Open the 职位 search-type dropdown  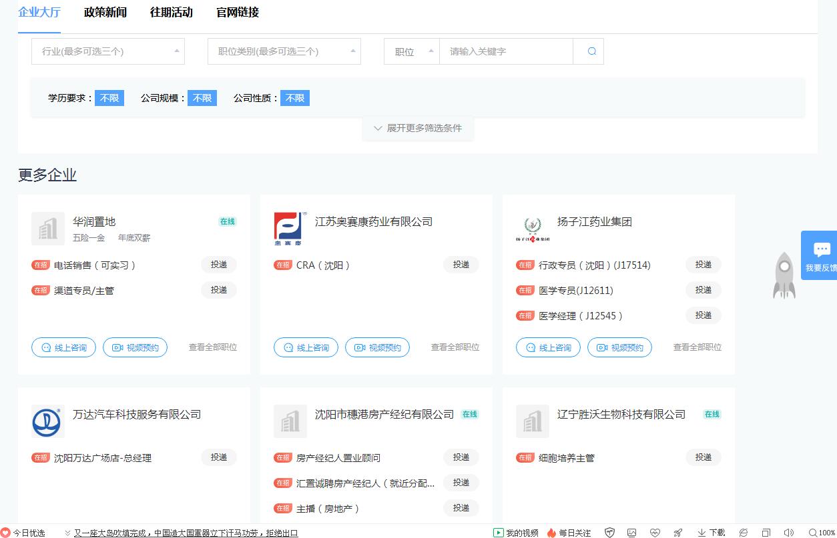412,51
